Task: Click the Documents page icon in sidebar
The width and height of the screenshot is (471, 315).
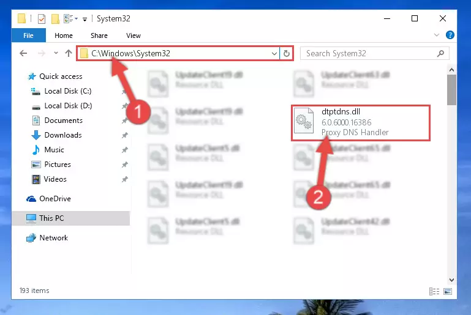Action: 36,120
